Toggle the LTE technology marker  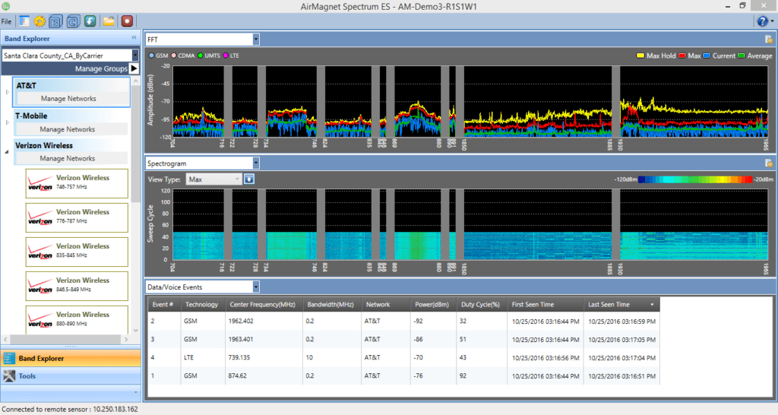coord(226,55)
